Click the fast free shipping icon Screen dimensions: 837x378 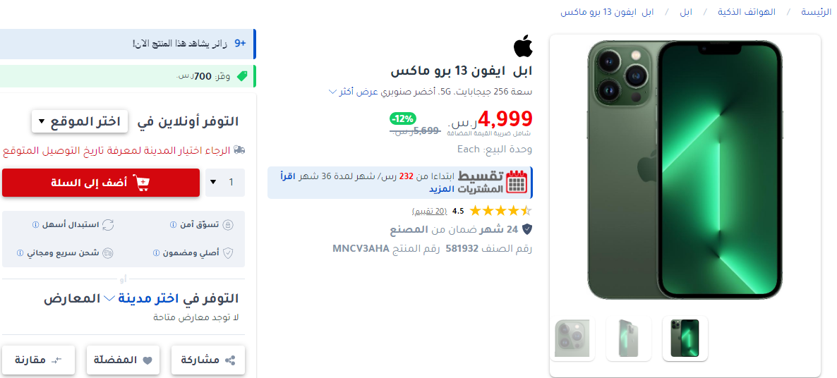pos(108,252)
